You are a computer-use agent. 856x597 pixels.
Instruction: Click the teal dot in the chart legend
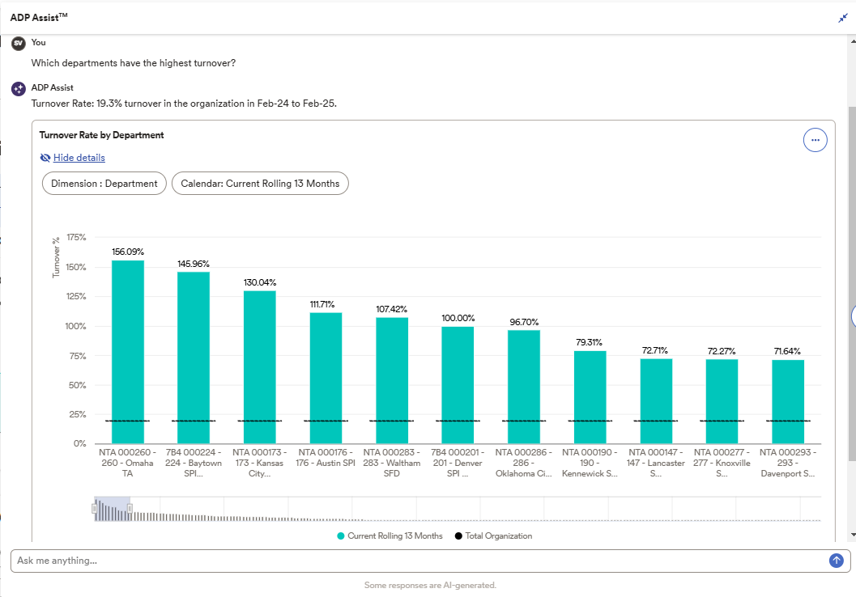[x=341, y=536]
